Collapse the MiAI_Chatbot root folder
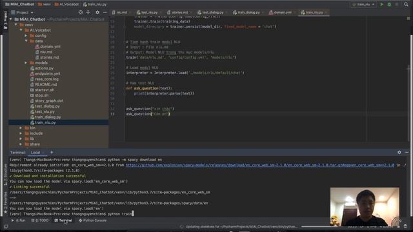Image resolution: width=413 pixels, height=232 pixels. [11, 19]
